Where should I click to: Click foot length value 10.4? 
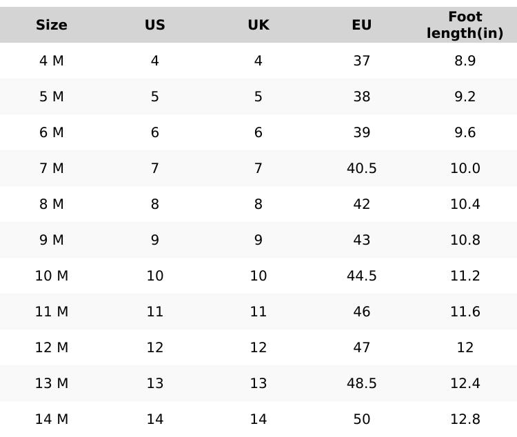465,205
